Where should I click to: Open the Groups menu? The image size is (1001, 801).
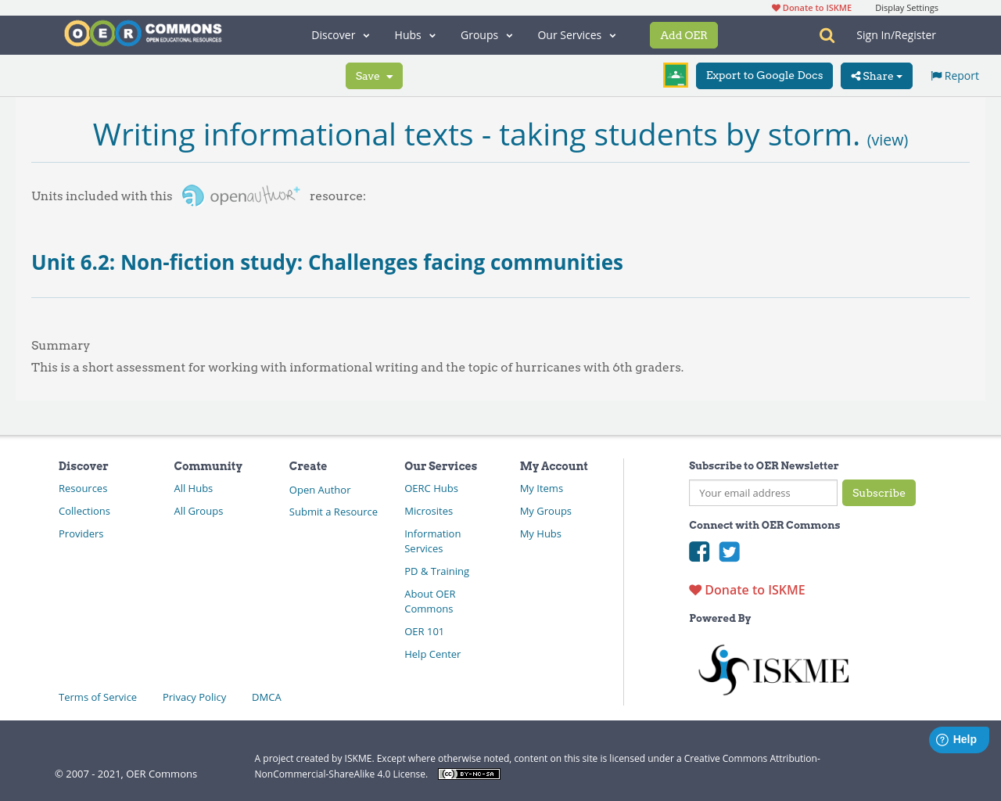(486, 34)
